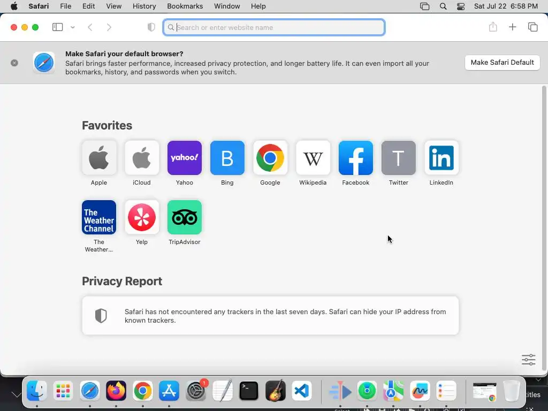Click the screen mirroring menu bar icon
The image size is (548, 411).
point(424,6)
